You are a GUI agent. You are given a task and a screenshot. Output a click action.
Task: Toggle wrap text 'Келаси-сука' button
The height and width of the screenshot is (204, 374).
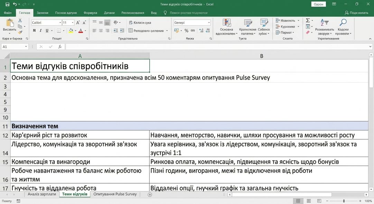[140, 23]
